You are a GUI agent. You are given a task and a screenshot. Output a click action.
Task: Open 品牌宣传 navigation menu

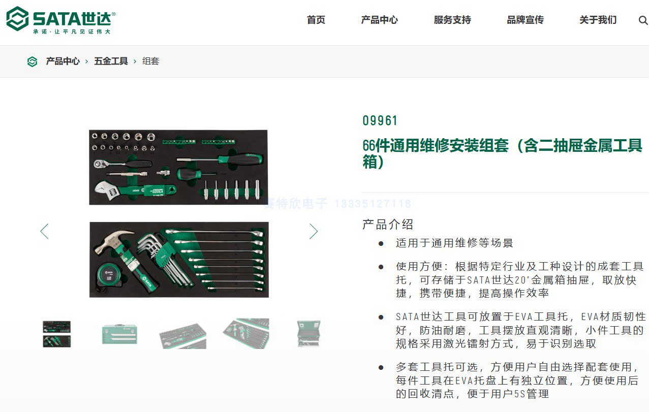point(525,20)
